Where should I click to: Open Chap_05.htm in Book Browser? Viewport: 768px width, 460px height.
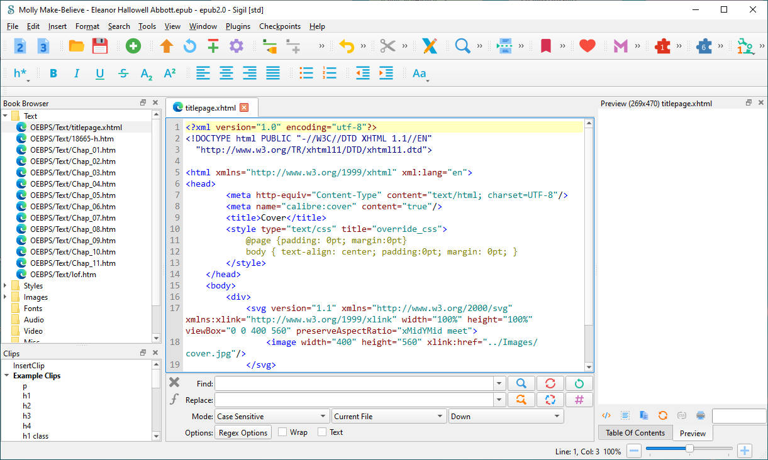[72, 195]
